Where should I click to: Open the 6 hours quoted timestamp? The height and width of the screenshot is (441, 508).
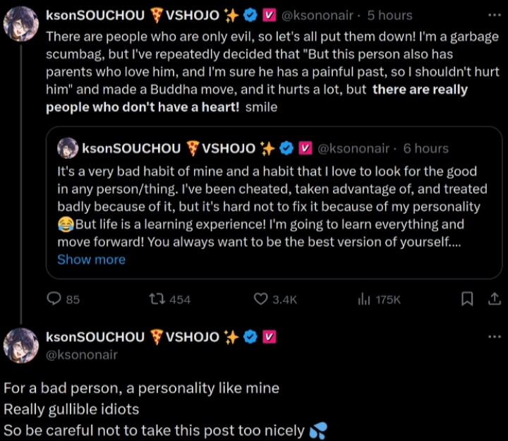click(426, 148)
